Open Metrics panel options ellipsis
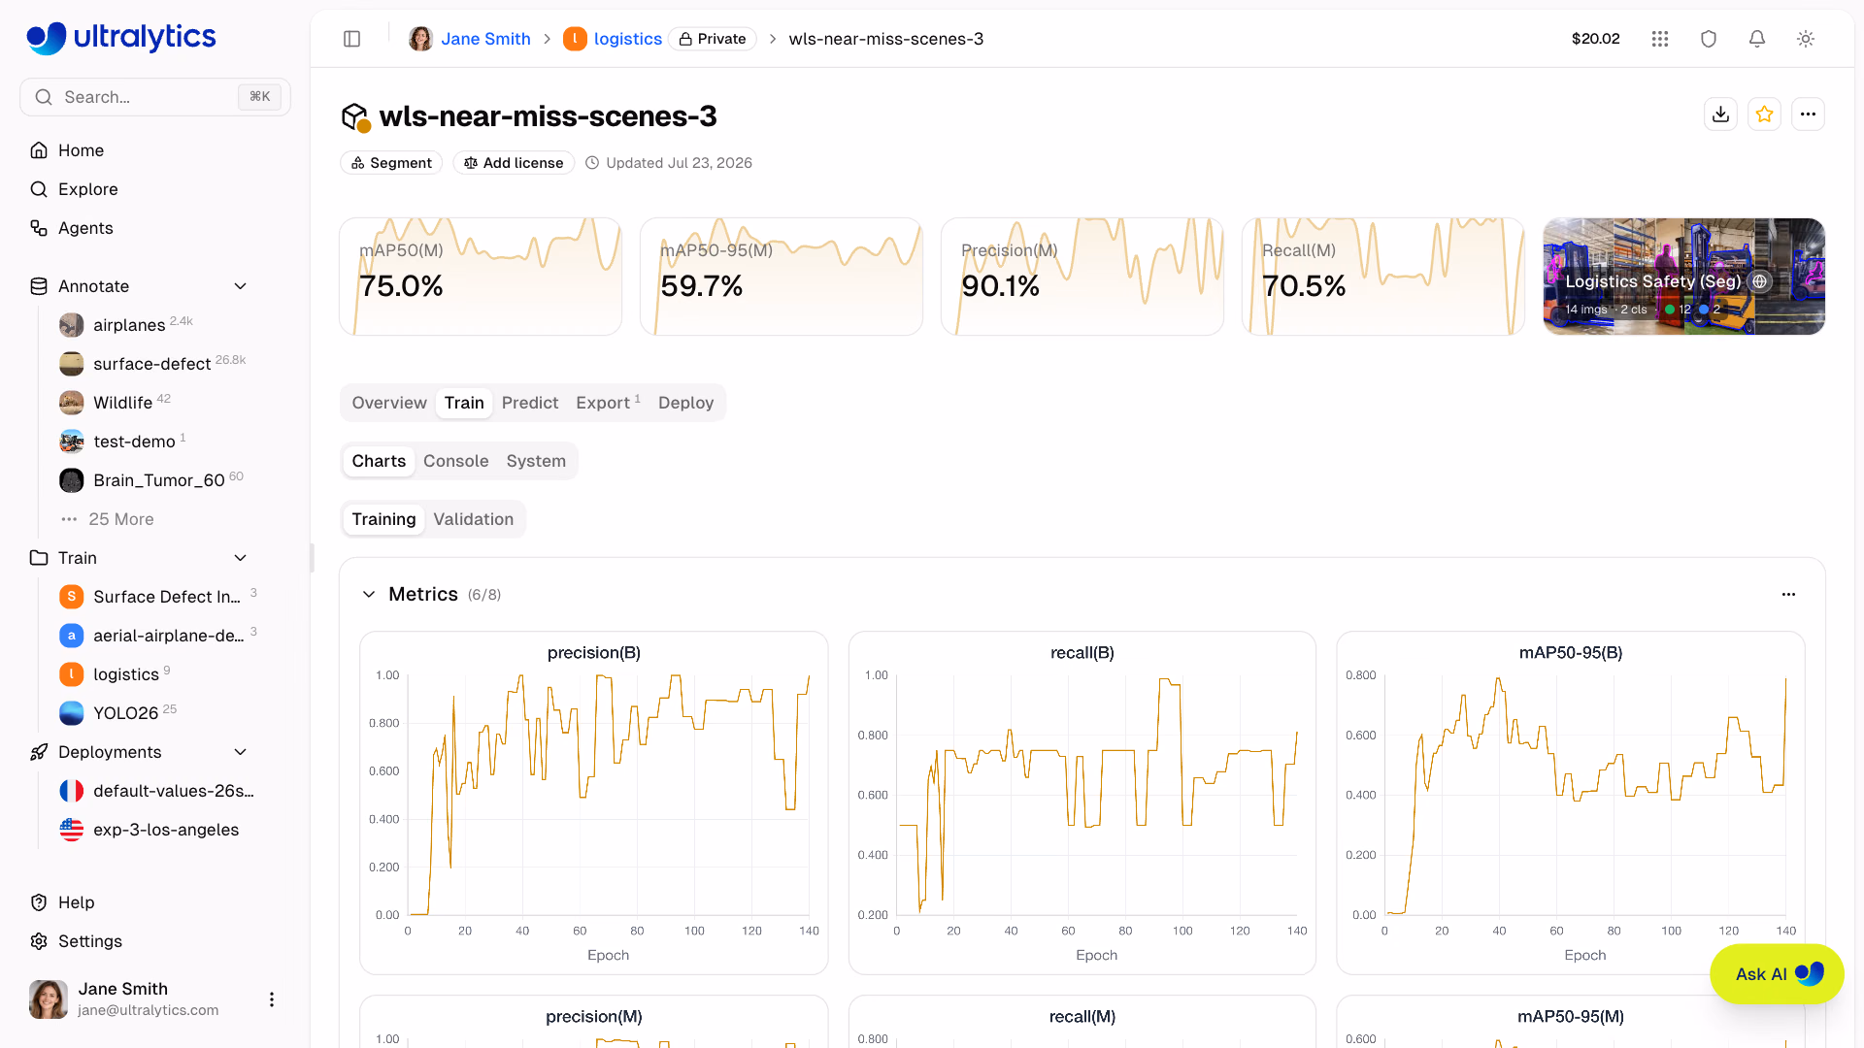1864x1048 pixels. click(1788, 594)
